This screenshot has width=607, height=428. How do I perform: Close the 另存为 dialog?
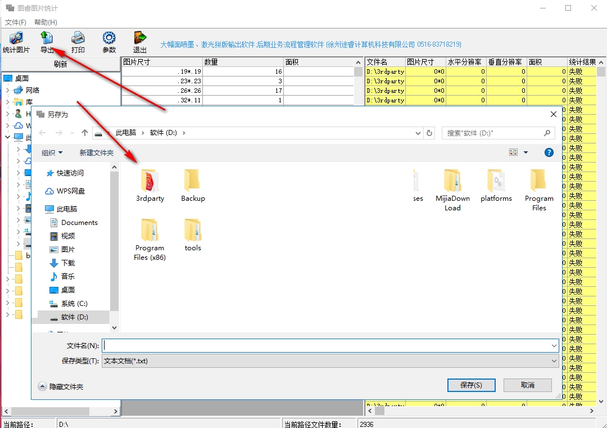[x=554, y=114]
